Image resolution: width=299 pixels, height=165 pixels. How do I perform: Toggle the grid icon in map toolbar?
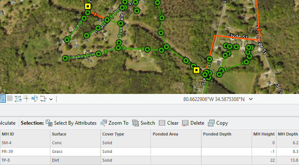[x=10, y=99]
